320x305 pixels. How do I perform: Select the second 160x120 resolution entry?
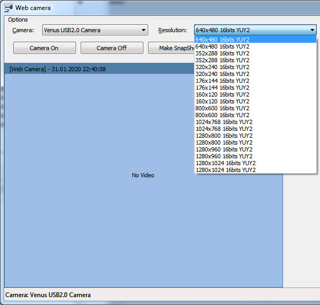[222, 101]
